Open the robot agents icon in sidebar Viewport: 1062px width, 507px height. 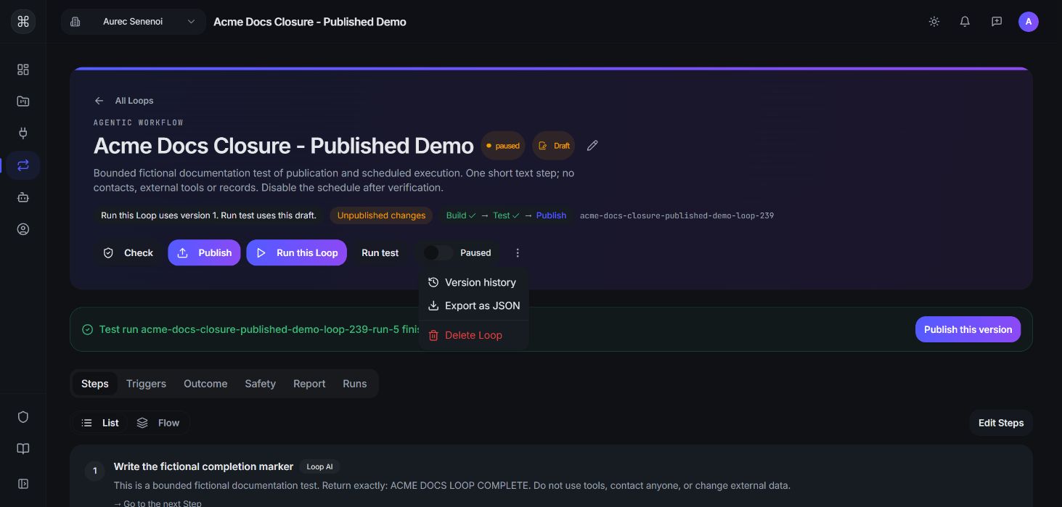tap(23, 197)
